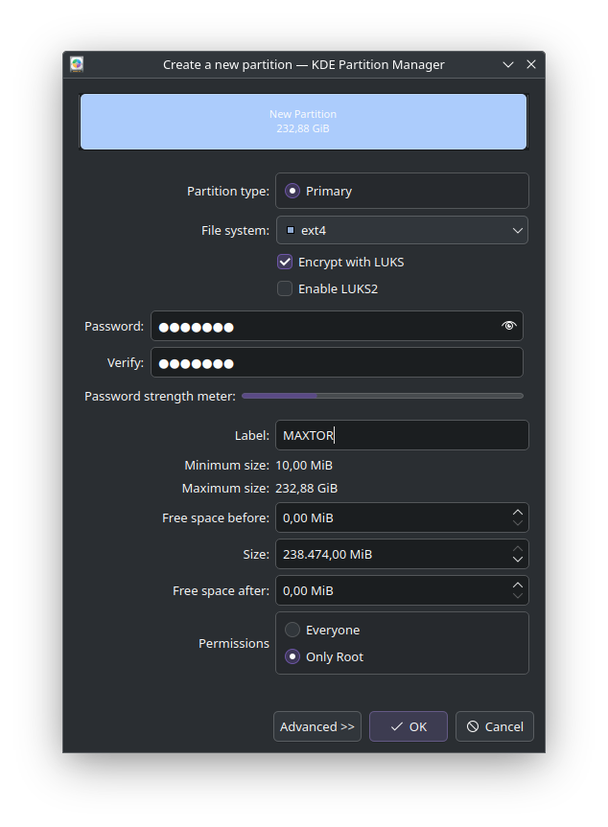Decrease Free space after with down arrow
Viewport: 608px width, 827px height.
518,596
